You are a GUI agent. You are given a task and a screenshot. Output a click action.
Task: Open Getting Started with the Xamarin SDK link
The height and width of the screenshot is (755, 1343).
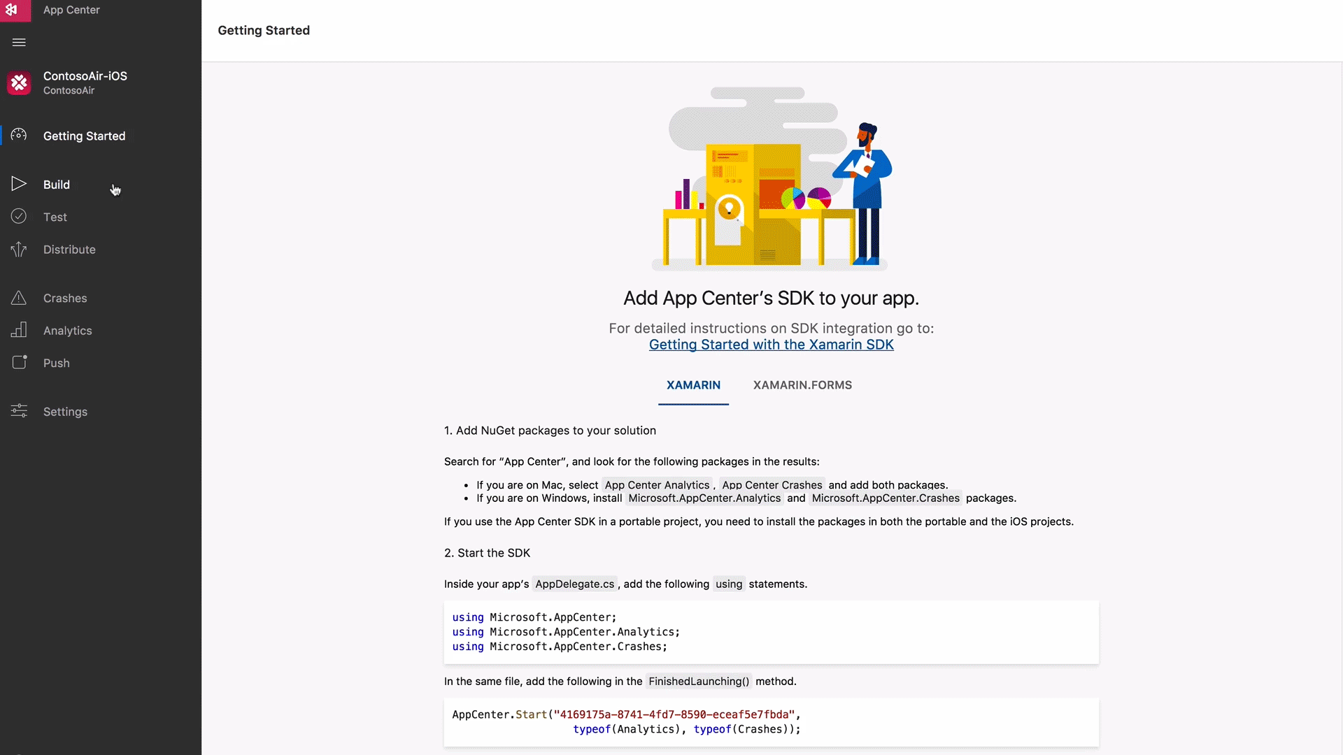click(771, 344)
